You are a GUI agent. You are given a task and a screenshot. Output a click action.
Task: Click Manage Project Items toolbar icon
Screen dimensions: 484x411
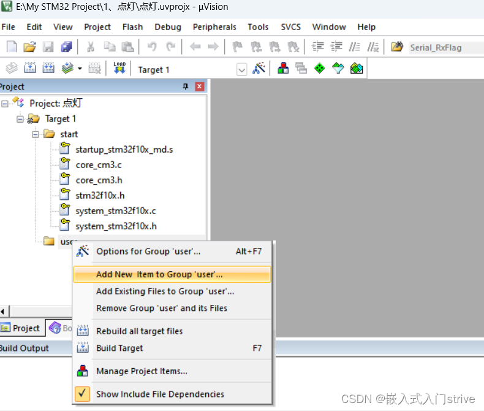283,68
